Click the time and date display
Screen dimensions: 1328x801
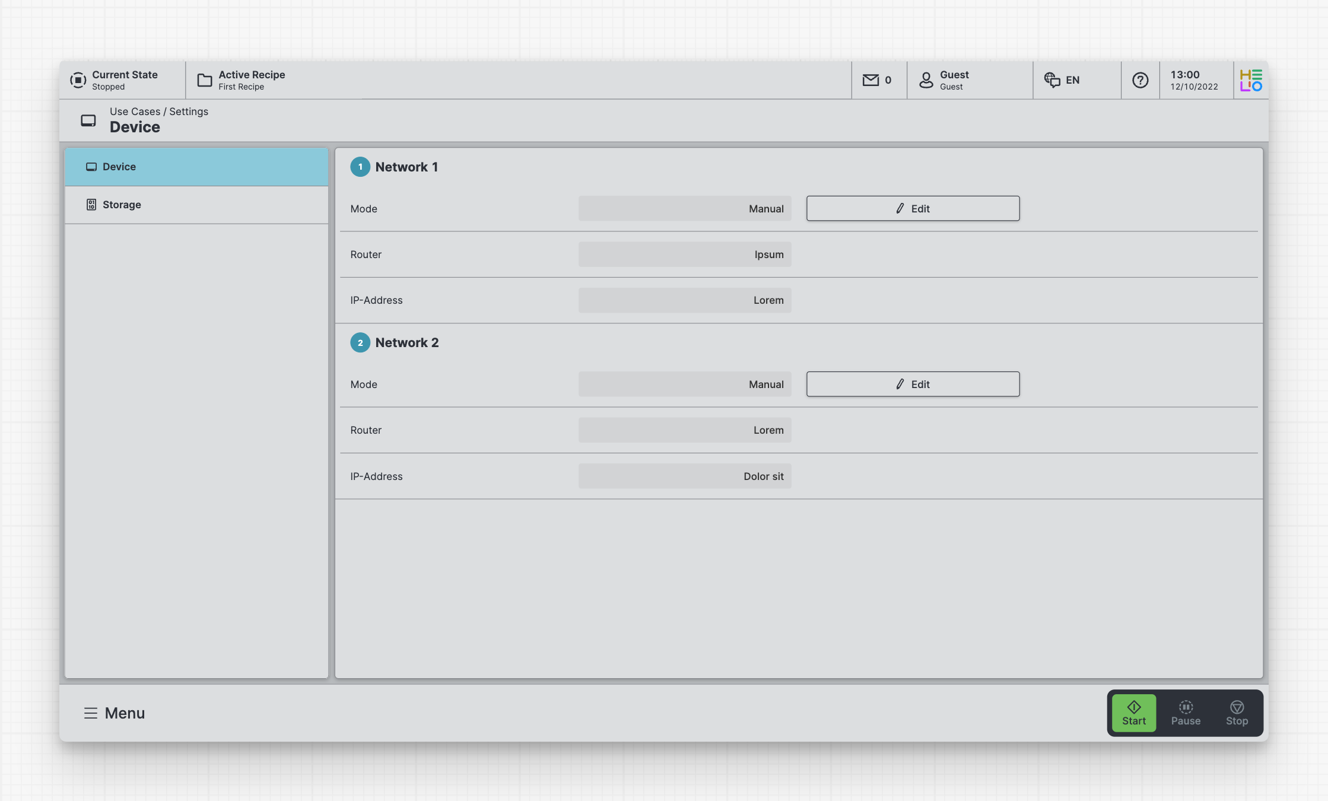tap(1193, 80)
